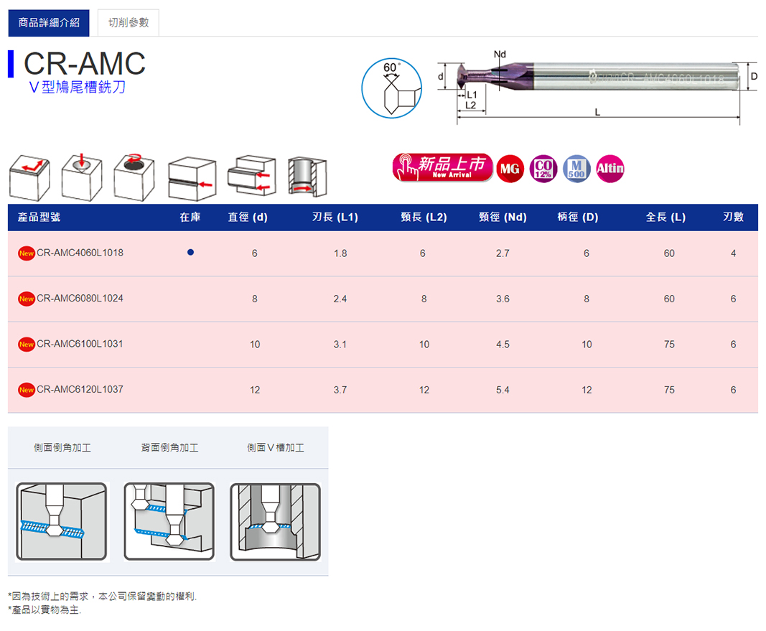This screenshot has width=766, height=631.
Task: Click the 側面倒角加工 illustration
Action: pos(62,521)
